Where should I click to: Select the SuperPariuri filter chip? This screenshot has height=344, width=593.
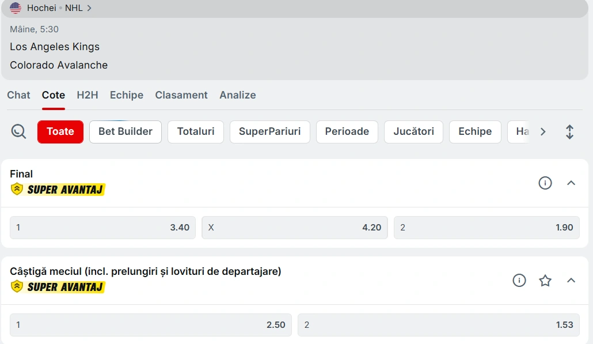point(269,132)
